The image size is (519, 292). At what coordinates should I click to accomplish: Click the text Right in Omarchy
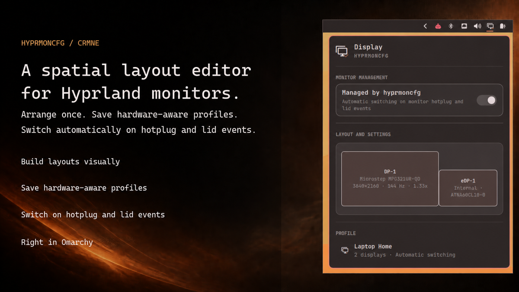(x=57, y=242)
